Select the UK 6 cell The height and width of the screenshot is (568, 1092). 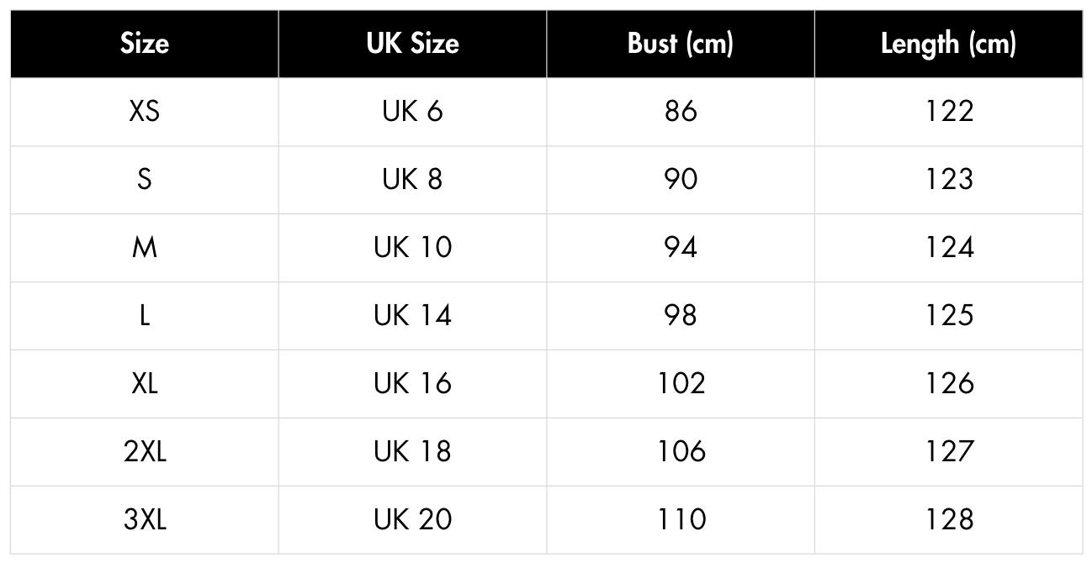412,112
